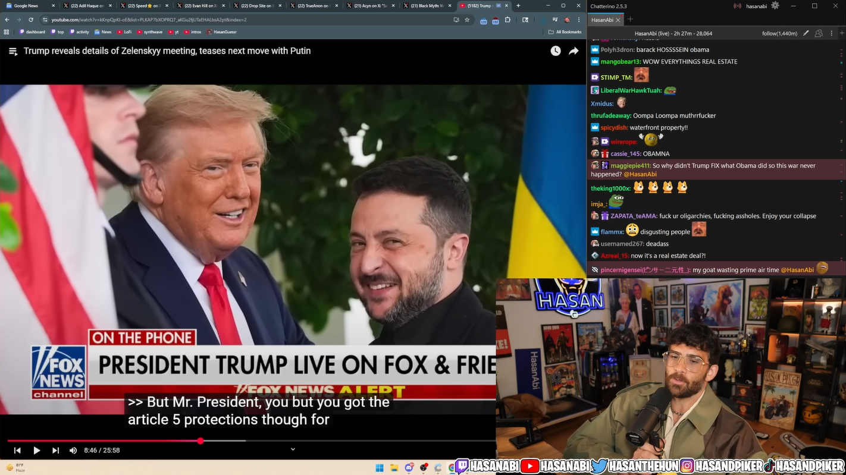The width and height of the screenshot is (846, 475).
Task: Open the Windows Start button
Action: click(380, 468)
